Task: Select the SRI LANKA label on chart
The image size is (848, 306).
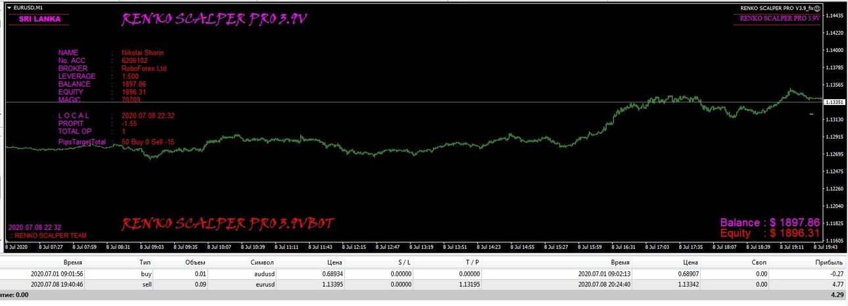Action: [40, 19]
